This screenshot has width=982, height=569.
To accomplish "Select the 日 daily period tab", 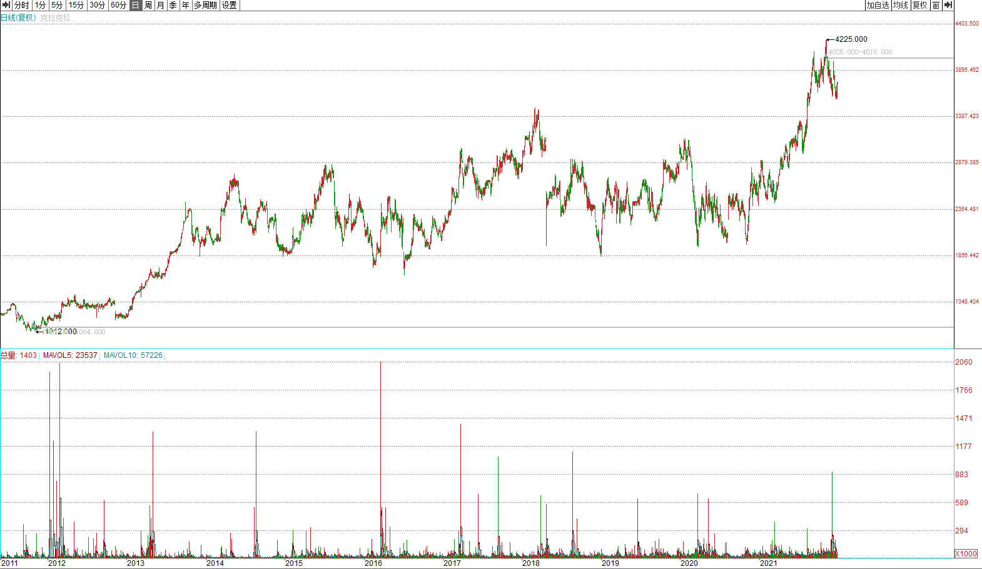I will pyautogui.click(x=136, y=5).
